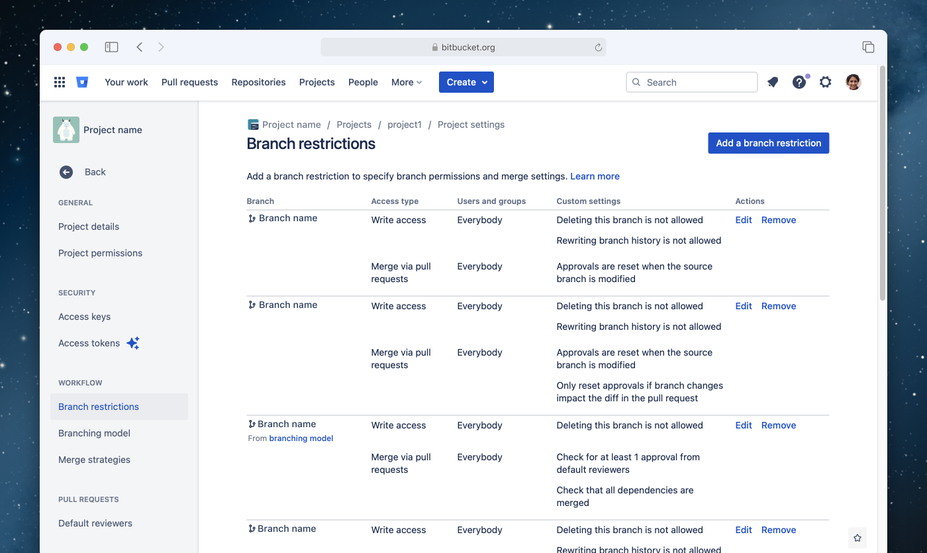Click the branching model link under Branch name

point(301,438)
